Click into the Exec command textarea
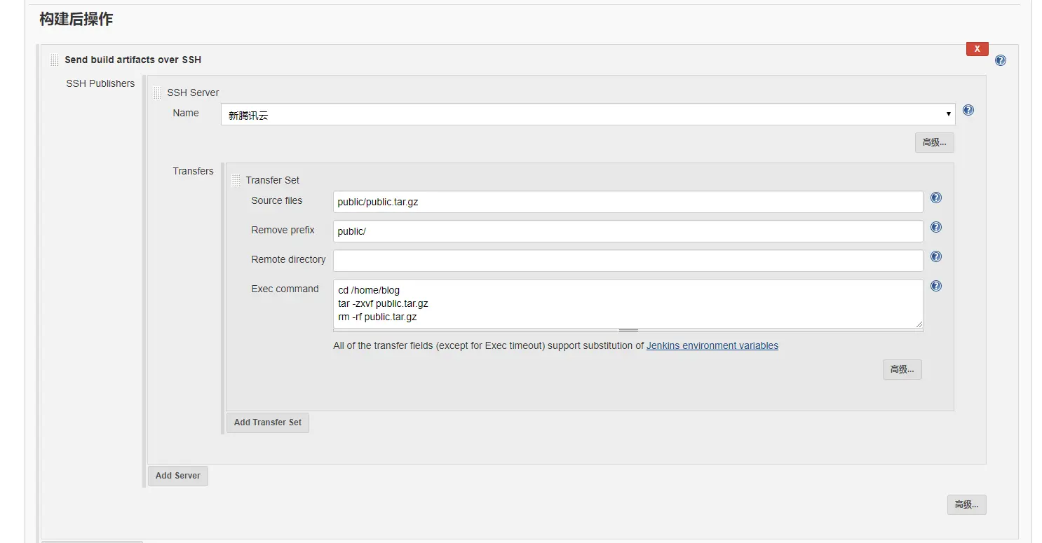1042x543 pixels. (628, 303)
